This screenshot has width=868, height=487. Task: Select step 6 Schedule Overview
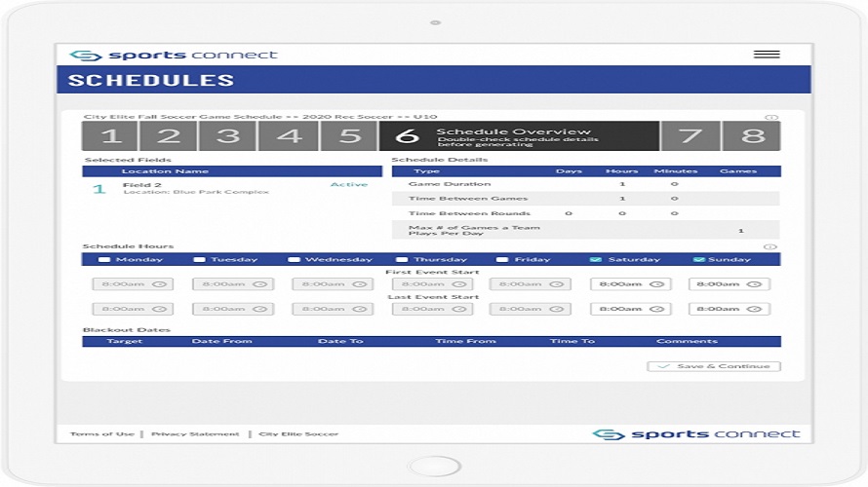(x=519, y=136)
